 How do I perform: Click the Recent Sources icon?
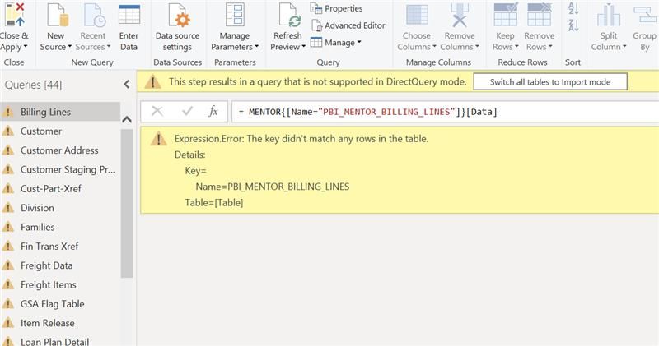click(95, 16)
